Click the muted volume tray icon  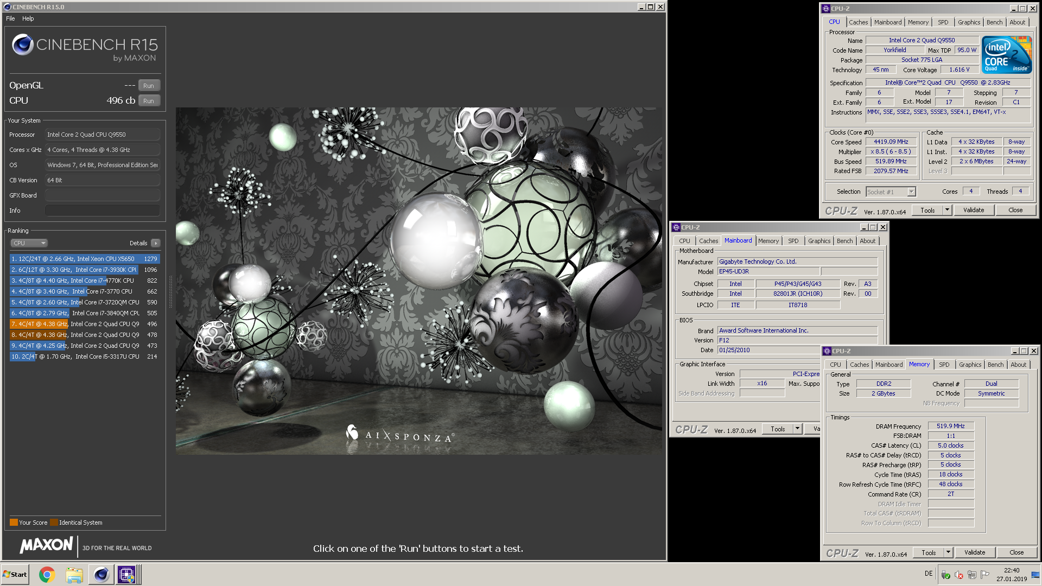click(x=959, y=575)
